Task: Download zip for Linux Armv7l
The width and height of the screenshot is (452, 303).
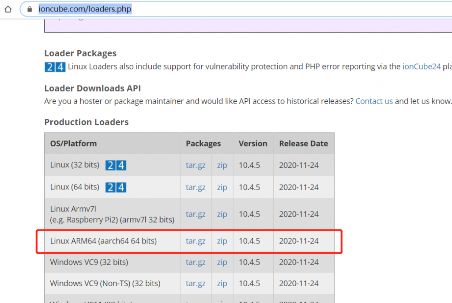Action: tap(222, 214)
